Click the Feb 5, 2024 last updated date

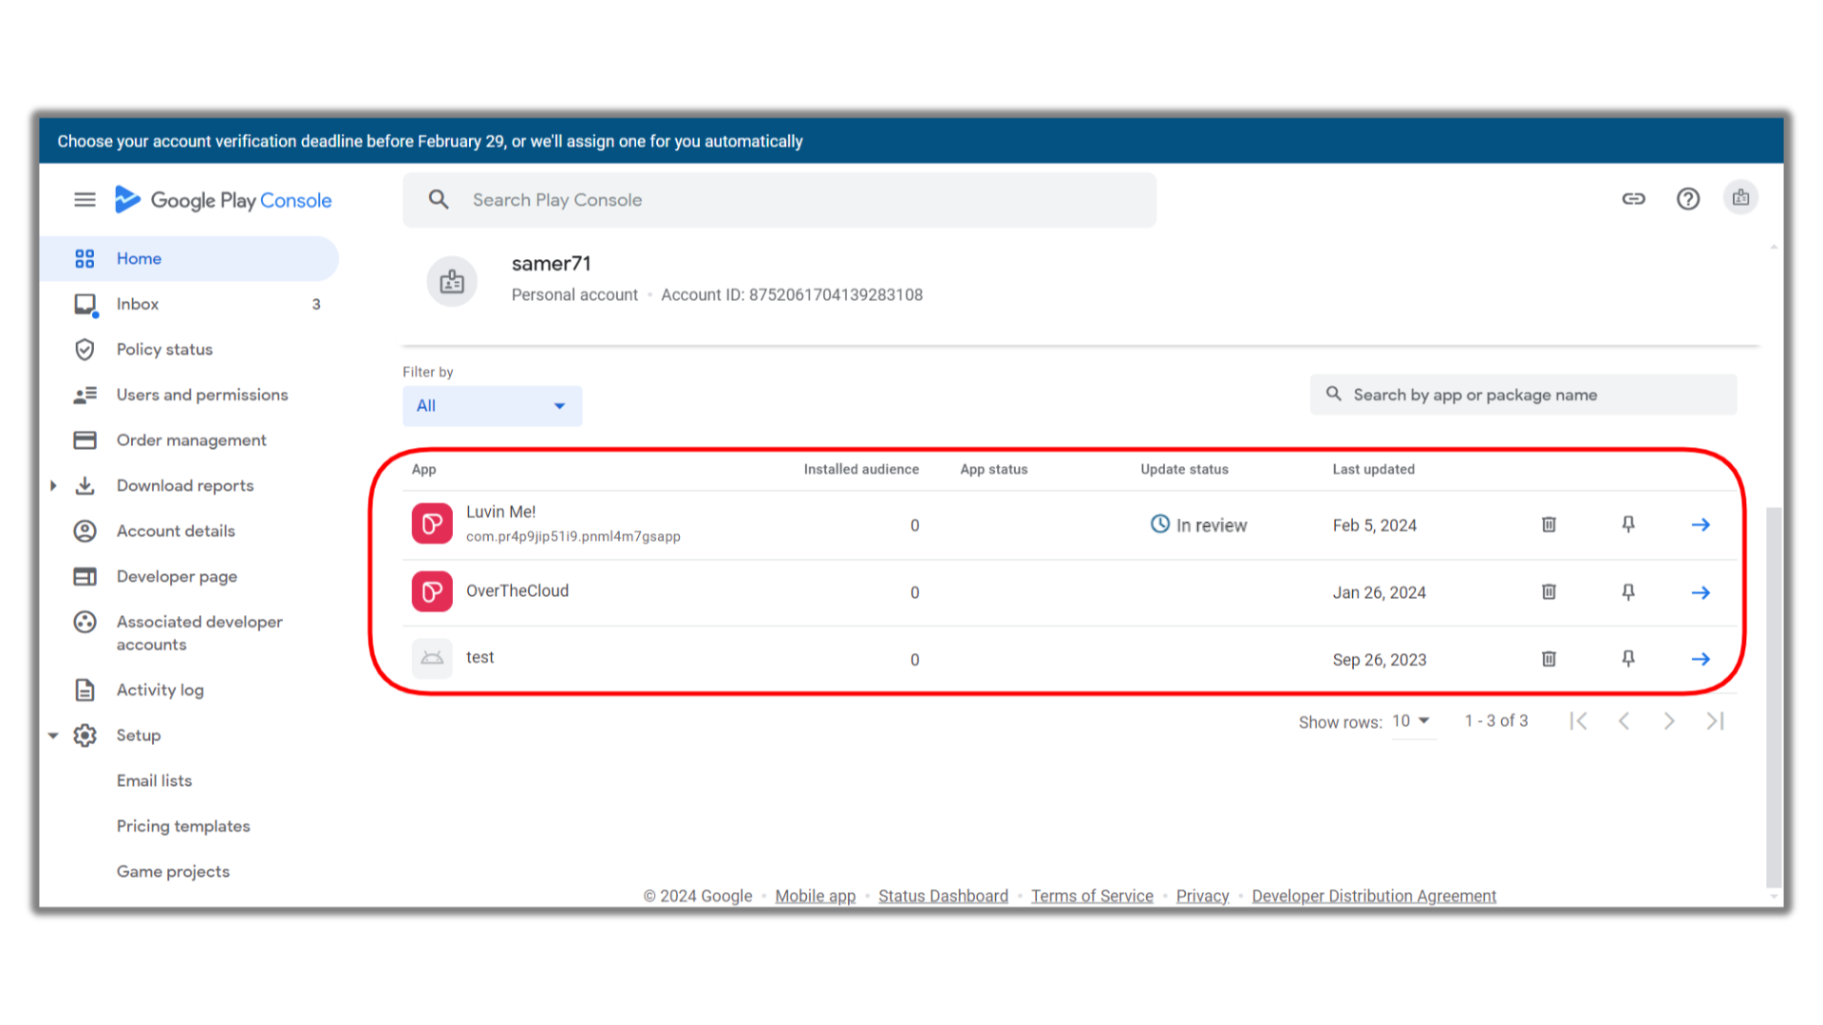click(1374, 526)
